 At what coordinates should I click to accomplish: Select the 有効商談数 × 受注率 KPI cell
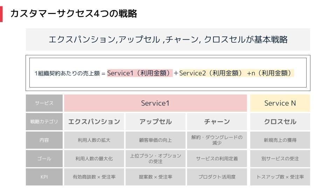coord(94,177)
